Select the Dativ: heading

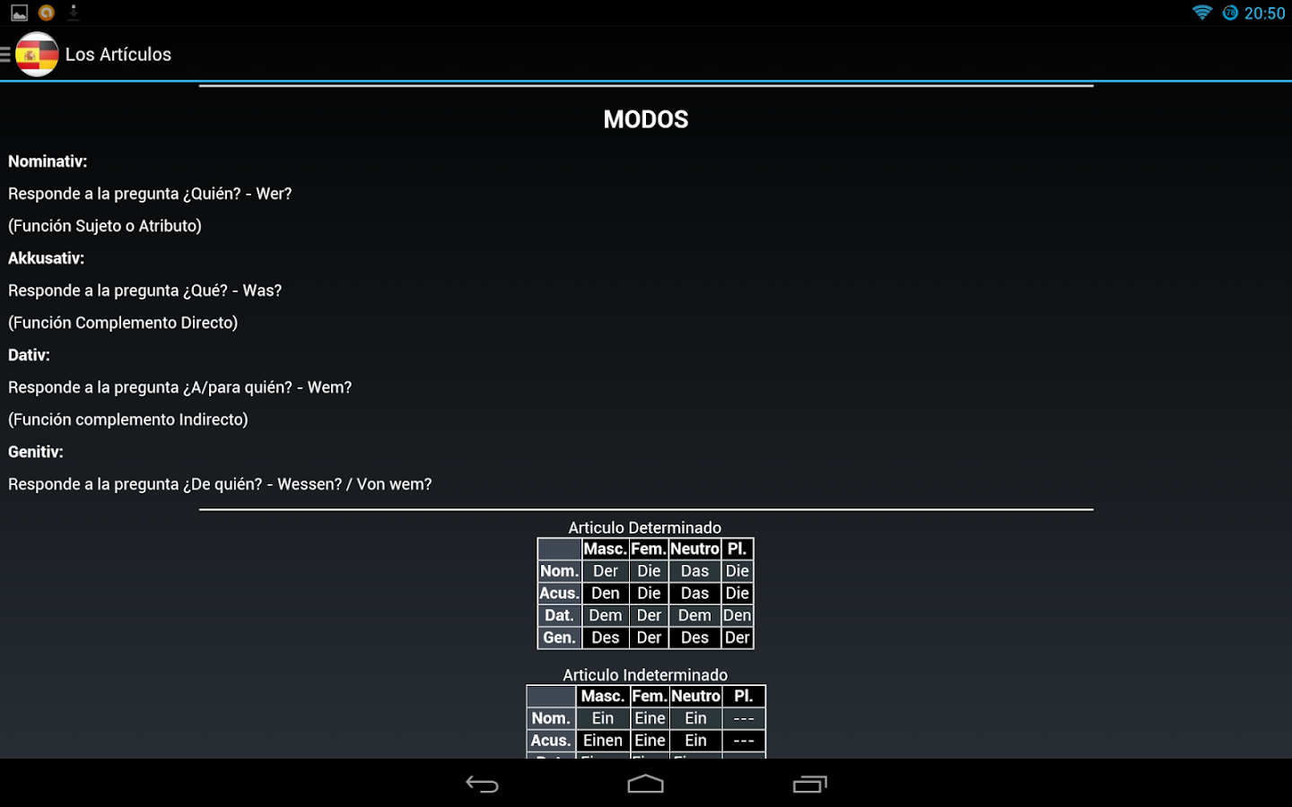[x=29, y=355]
